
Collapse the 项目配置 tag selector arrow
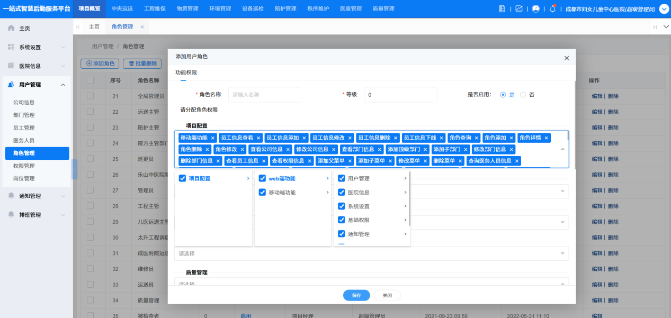(562, 149)
